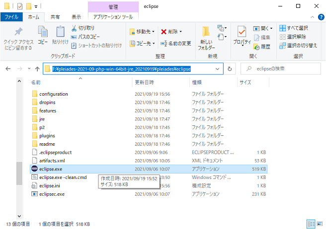The height and width of the screenshot is (229, 326).
Task: Go back with the left arrow
Action: [8, 69]
